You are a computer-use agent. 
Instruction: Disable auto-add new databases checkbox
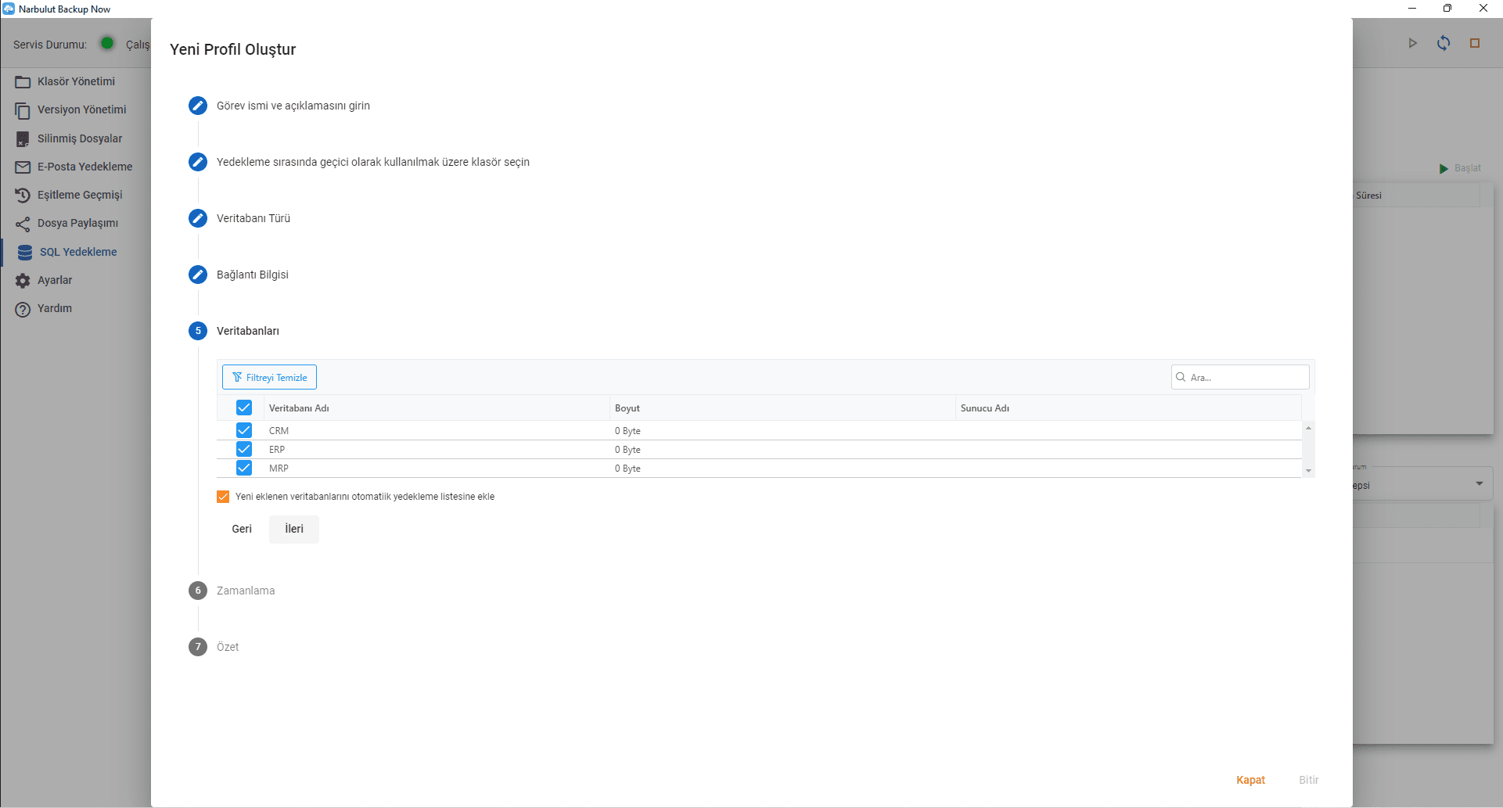[223, 497]
